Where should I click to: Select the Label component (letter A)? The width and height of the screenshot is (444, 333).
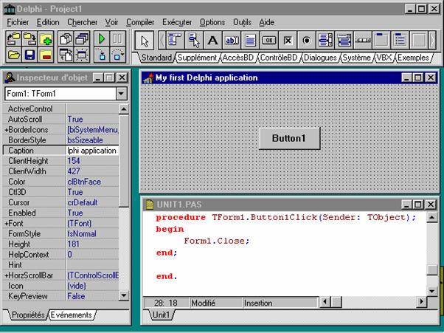[x=212, y=41]
